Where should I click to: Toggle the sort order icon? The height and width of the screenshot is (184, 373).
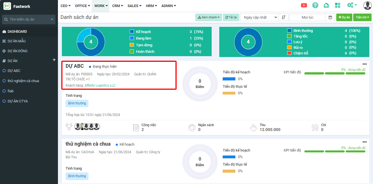tap(283, 17)
